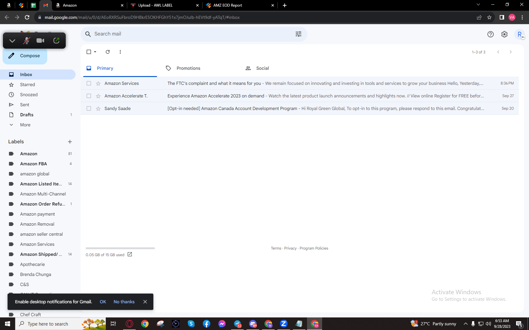Collapse the meeting overlay with chevron

click(x=12, y=41)
